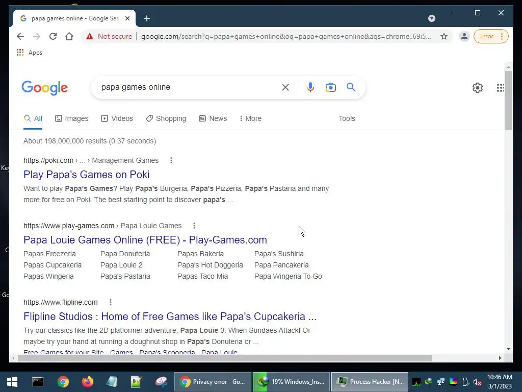The image size is (522, 392).
Task: Expand the More search categories menu
Action: pyautogui.click(x=250, y=118)
